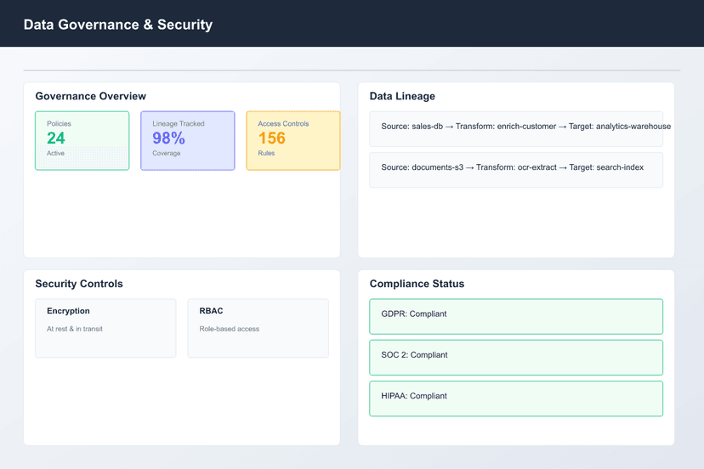704x469 pixels.
Task: Select the GDPR: Compliant status row
Action: (x=516, y=316)
